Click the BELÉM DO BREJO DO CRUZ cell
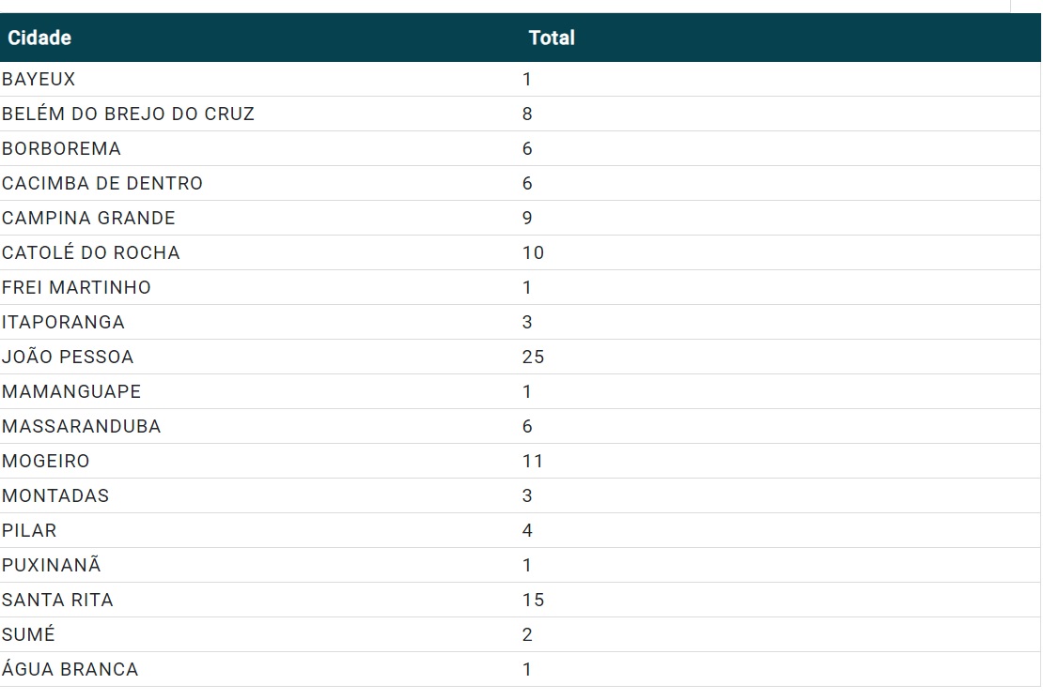1043x700 pixels. coord(128,114)
